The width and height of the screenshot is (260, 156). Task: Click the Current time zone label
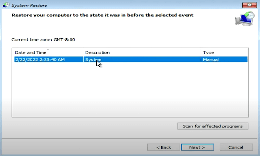(x=44, y=39)
